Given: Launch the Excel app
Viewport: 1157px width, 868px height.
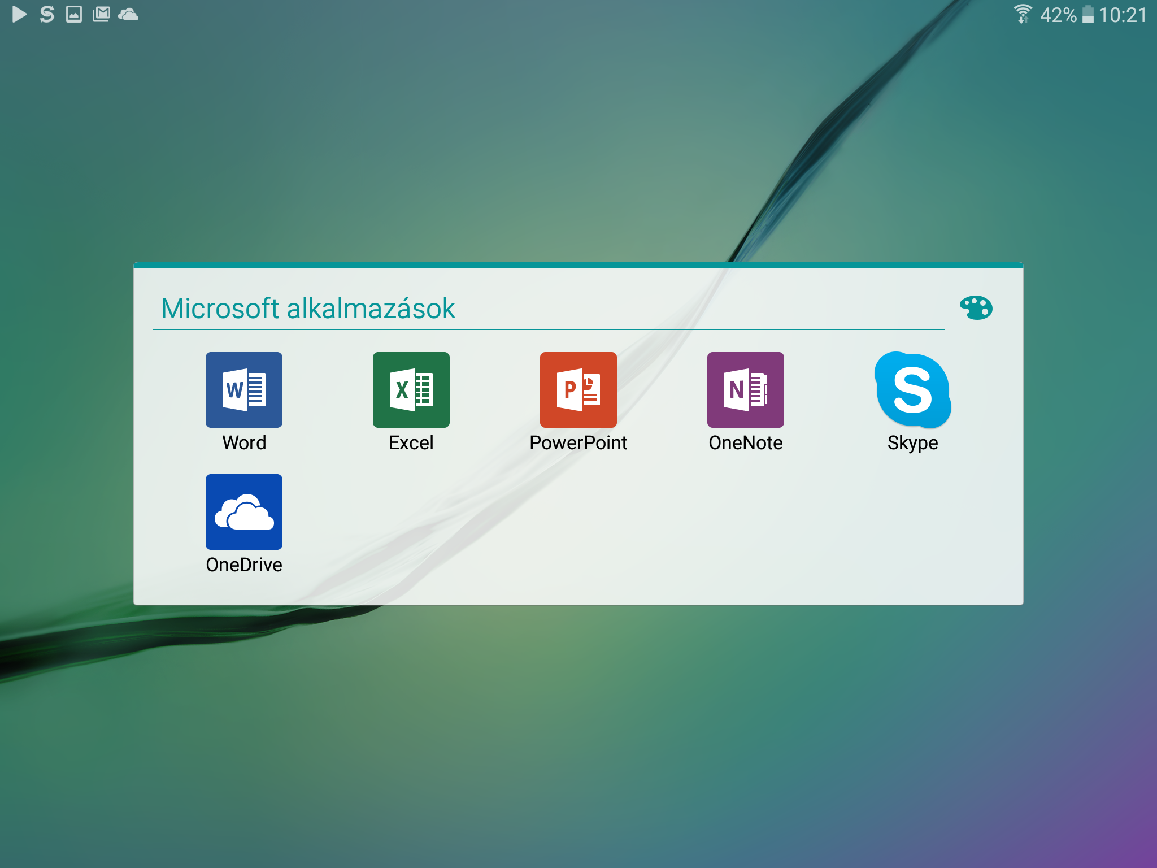Looking at the screenshot, I should pyautogui.click(x=411, y=389).
